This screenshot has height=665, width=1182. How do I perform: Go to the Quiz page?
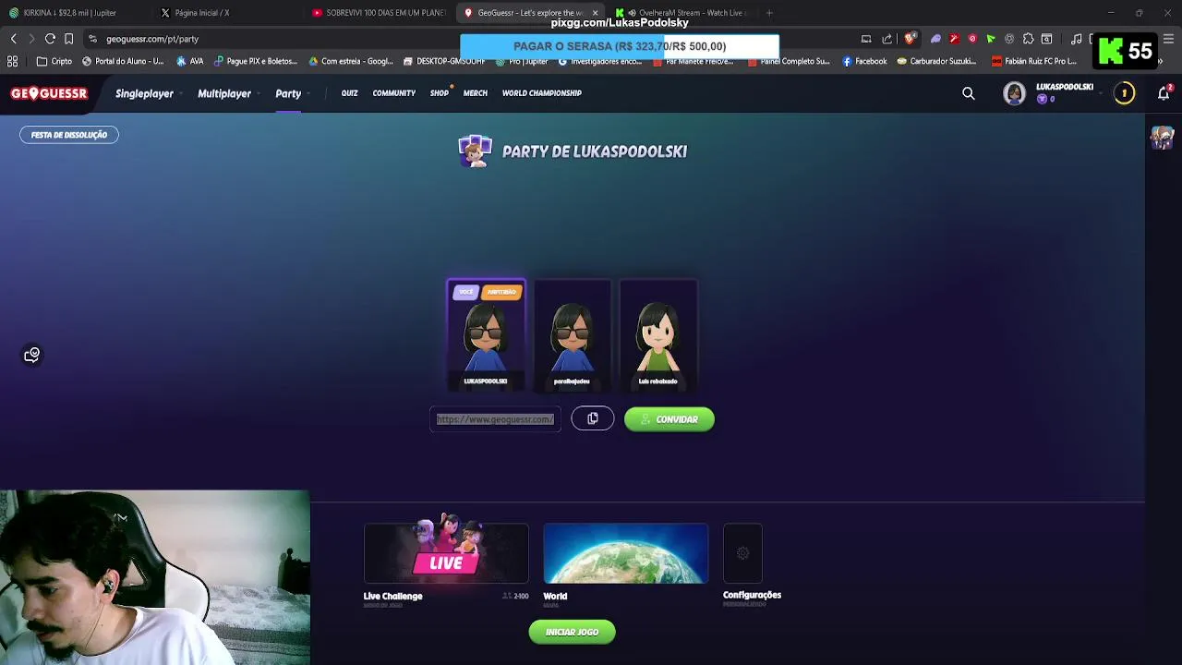click(349, 93)
